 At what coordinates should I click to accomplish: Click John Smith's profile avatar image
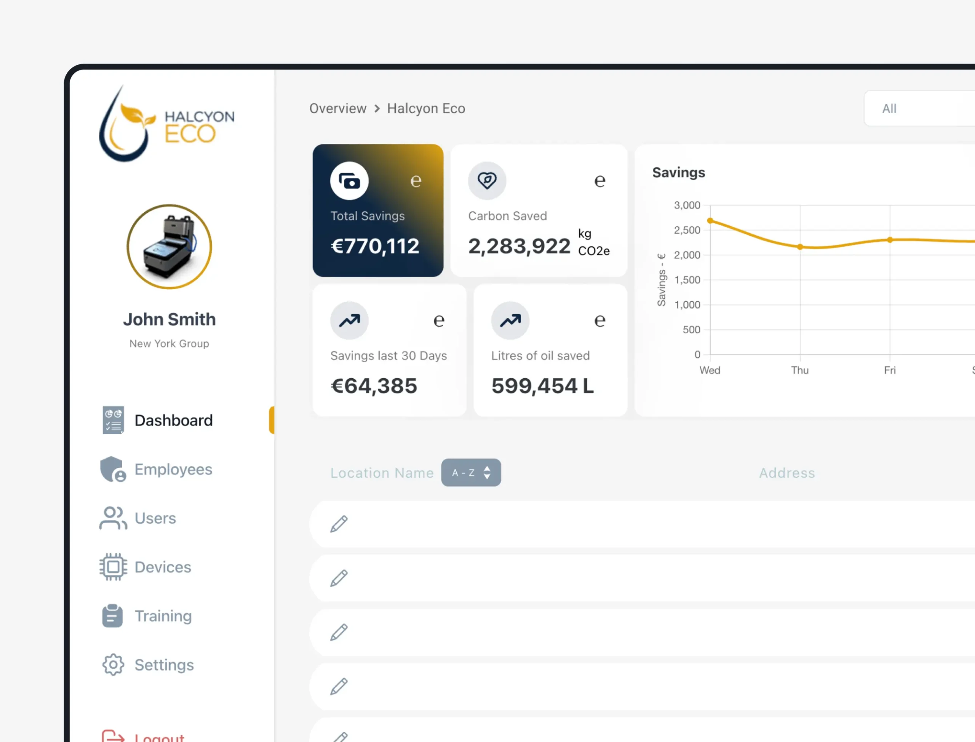169,247
